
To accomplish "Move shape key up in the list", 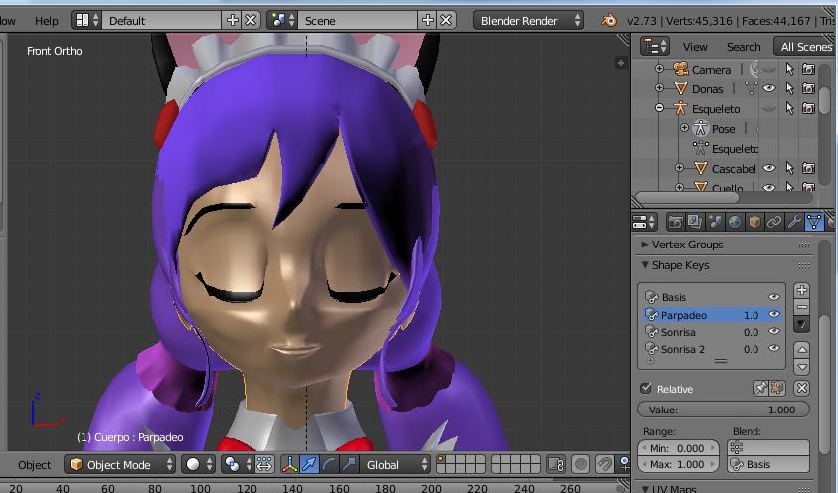I will tap(801, 349).
